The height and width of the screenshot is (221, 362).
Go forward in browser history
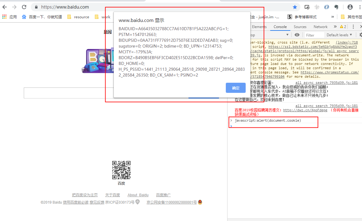(x=14, y=7)
